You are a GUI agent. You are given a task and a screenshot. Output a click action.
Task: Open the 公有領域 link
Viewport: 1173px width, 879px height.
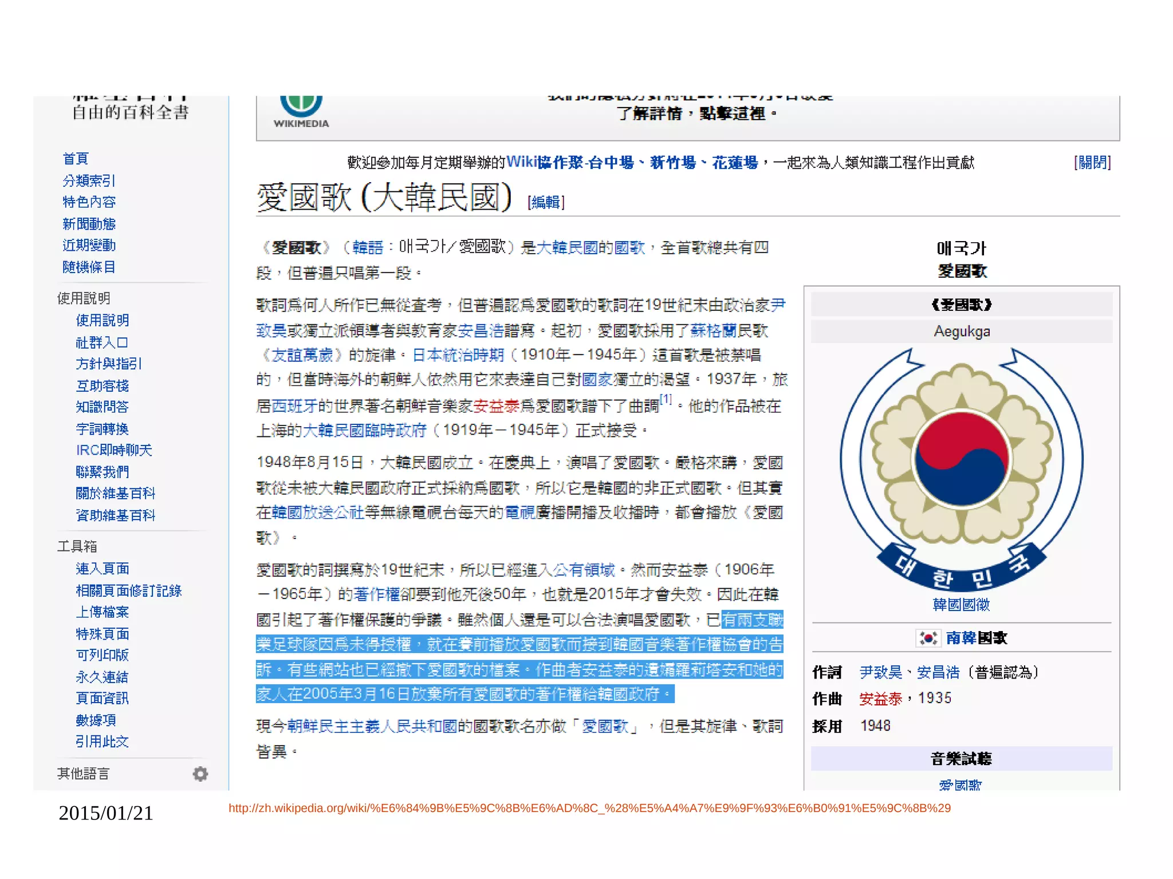point(584,570)
